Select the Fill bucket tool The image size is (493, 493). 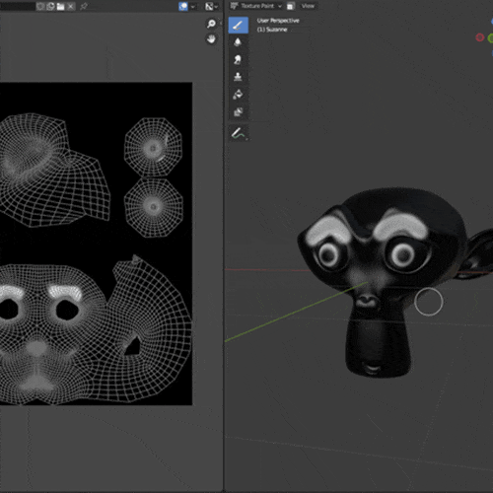[x=238, y=95]
